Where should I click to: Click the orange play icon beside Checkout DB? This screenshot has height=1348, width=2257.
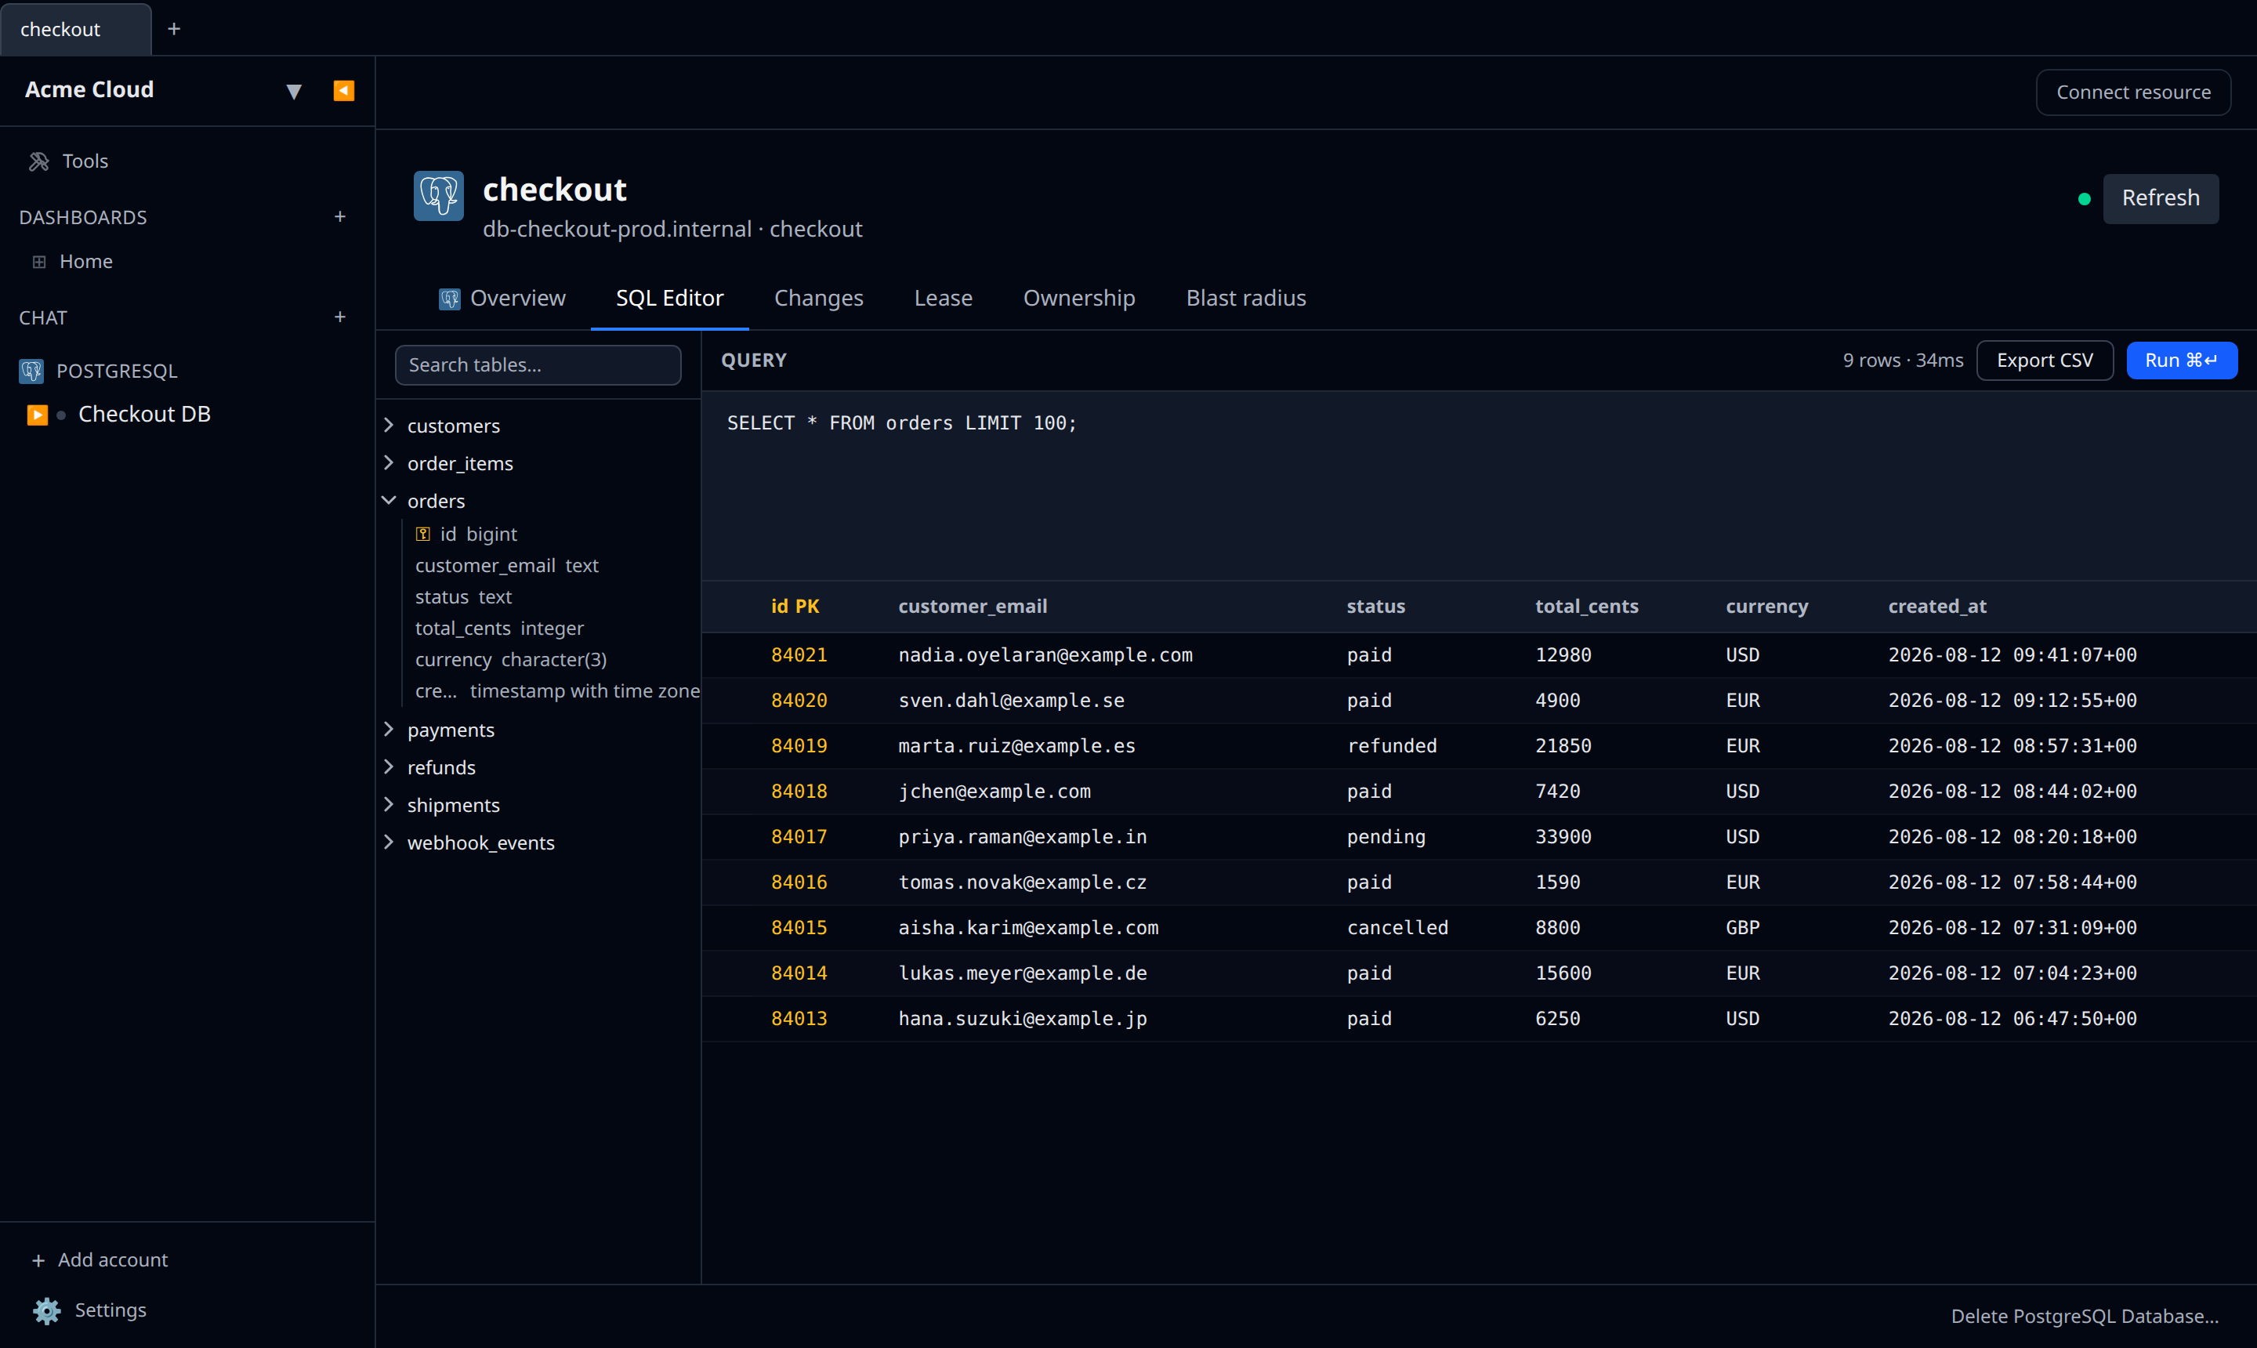[38, 415]
